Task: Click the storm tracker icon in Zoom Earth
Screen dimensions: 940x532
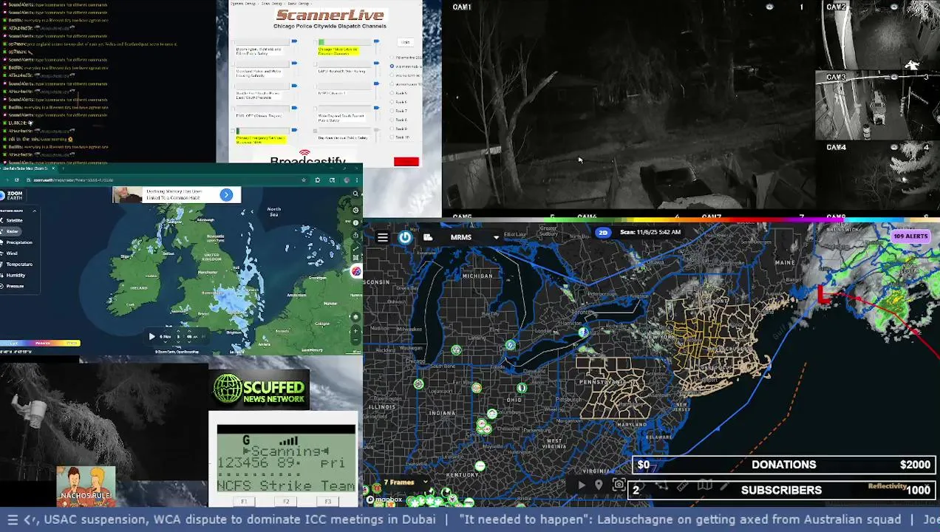Action: pos(356,271)
